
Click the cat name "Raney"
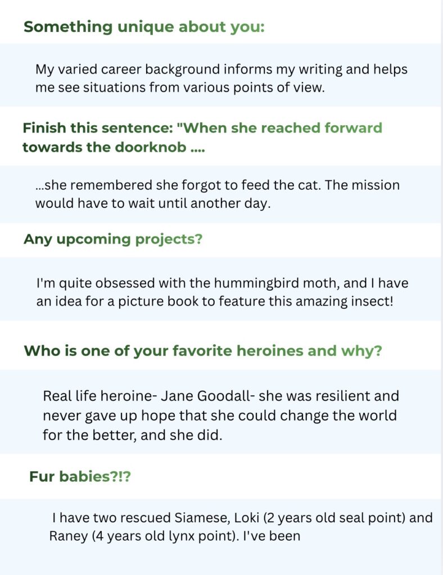[x=69, y=536]
